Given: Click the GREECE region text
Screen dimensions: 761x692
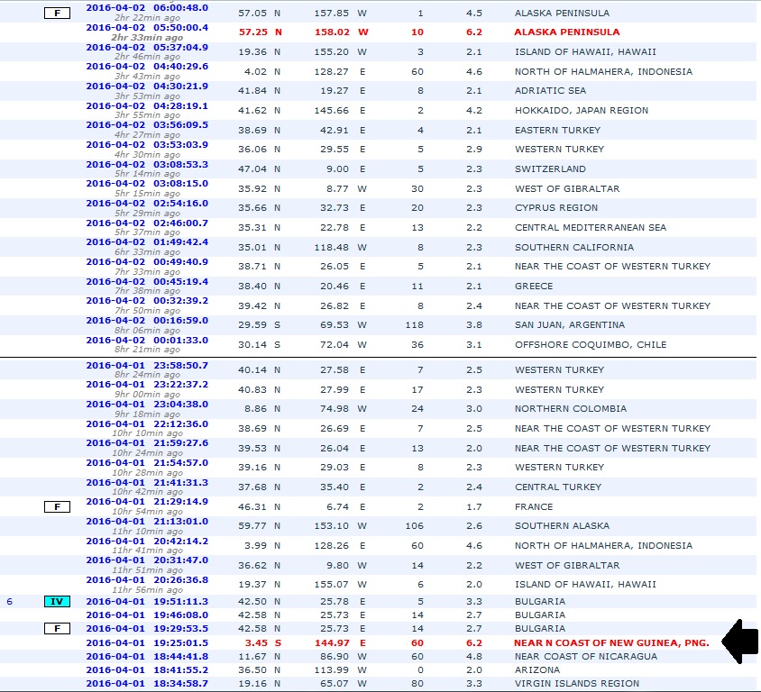Looking at the screenshot, I should (x=534, y=287).
